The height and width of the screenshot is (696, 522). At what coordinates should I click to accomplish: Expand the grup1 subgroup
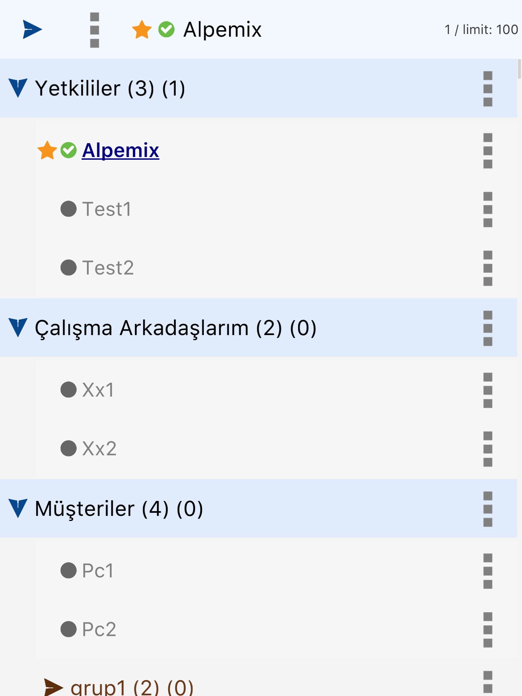(x=53, y=687)
